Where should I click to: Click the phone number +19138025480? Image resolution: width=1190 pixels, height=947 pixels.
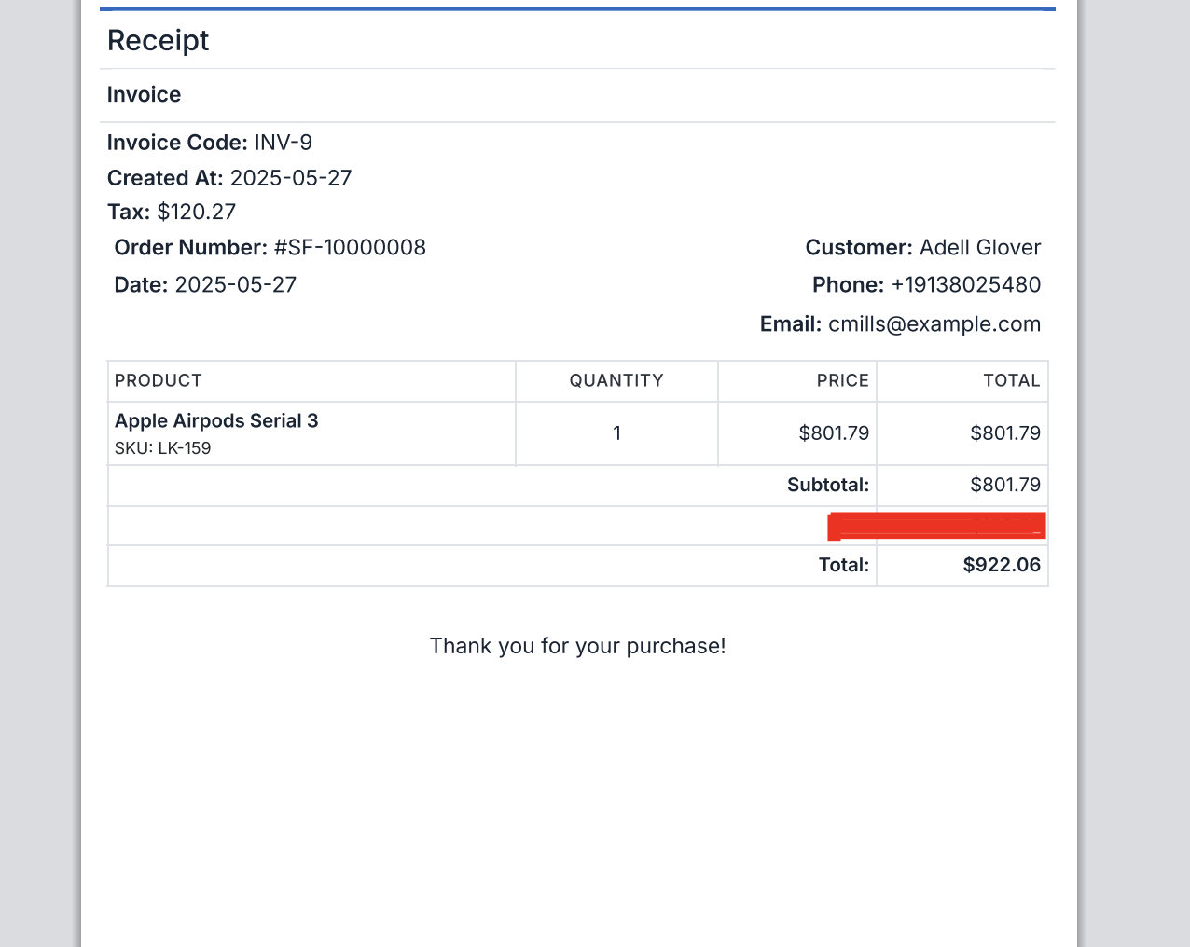(x=965, y=284)
